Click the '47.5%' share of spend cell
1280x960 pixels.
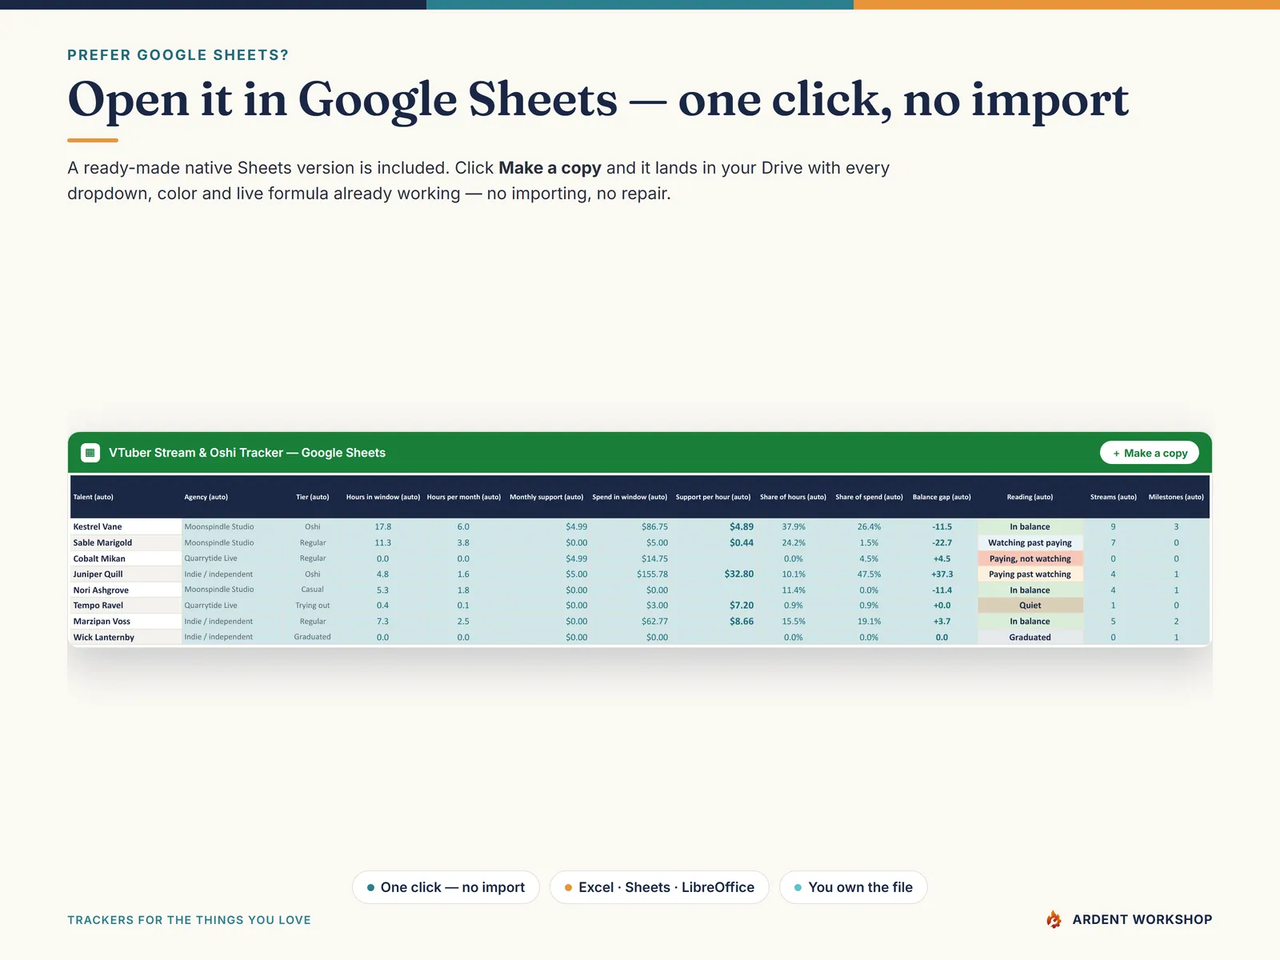click(870, 574)
